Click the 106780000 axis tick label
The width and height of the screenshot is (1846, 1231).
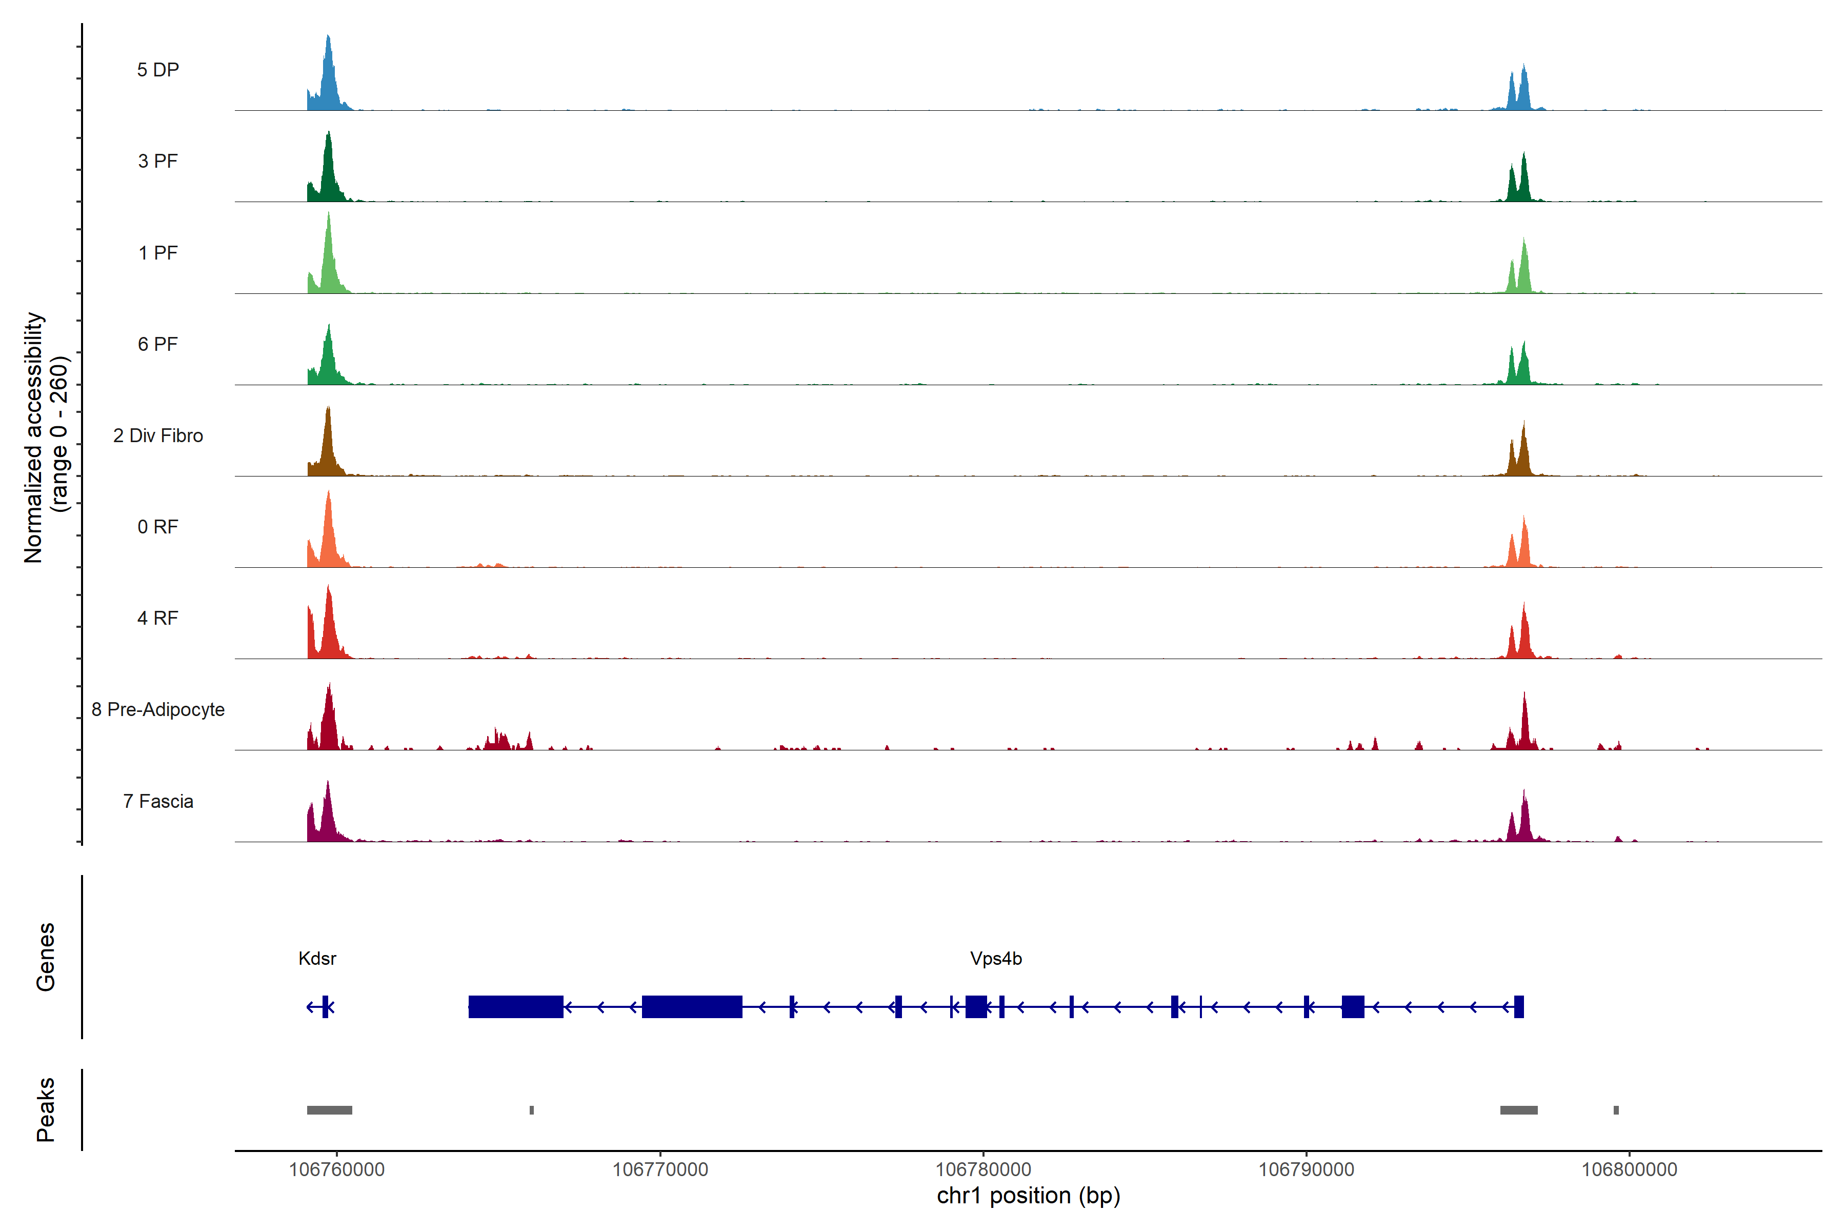point(982,1170)
